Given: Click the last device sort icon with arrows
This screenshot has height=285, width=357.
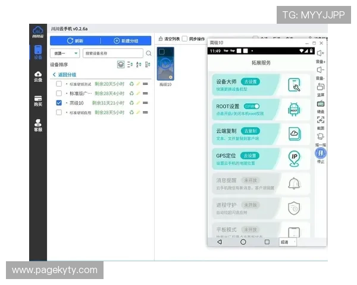Looking at the screenshot, I should point(148,65).
